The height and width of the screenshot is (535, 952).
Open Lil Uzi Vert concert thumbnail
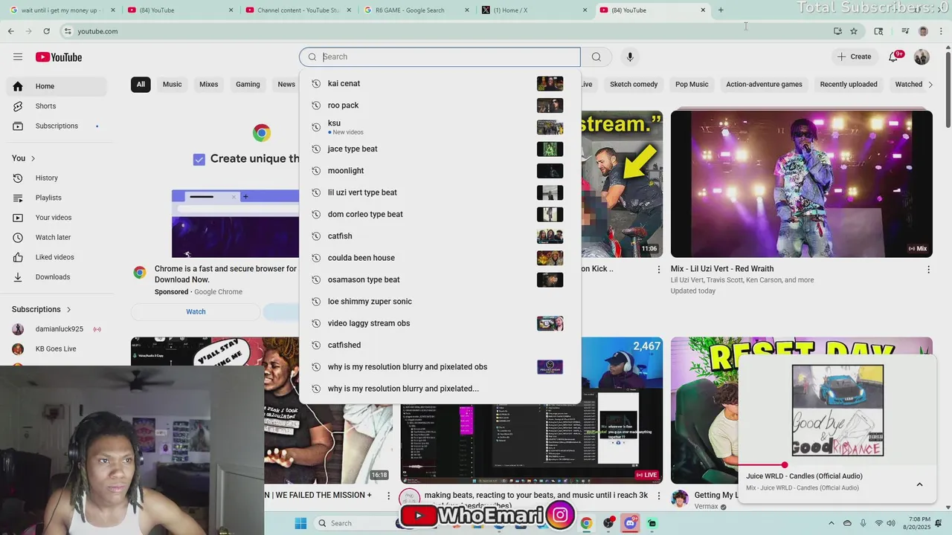click(802, 184)
